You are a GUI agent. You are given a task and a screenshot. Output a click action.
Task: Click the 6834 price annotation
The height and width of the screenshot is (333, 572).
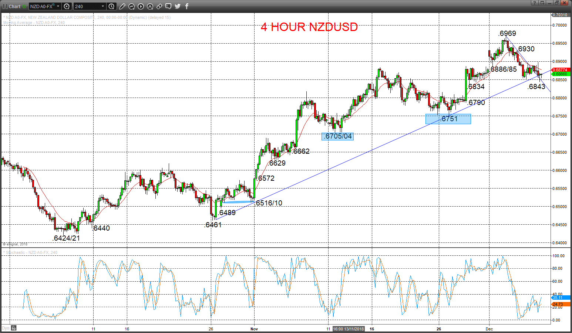pos(477,86)
